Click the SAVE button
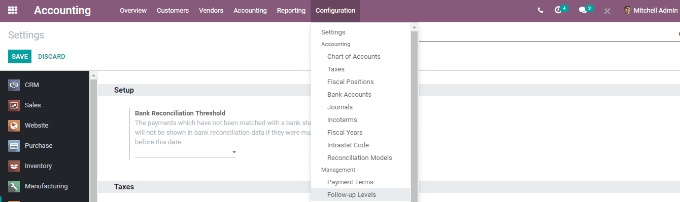The width and height of the screenshot is (680, 202). [20, 57]
